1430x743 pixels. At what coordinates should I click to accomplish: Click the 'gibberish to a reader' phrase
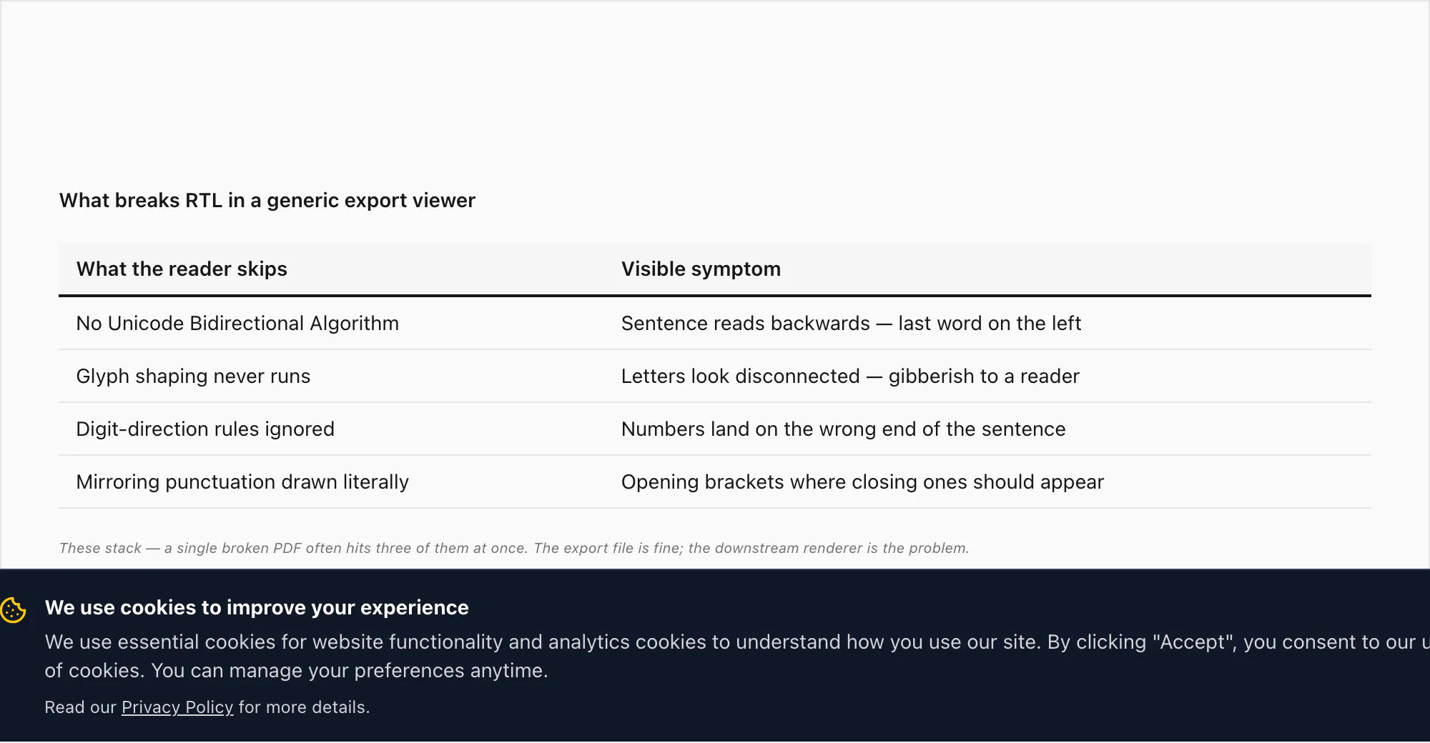(x=984, y=376)
